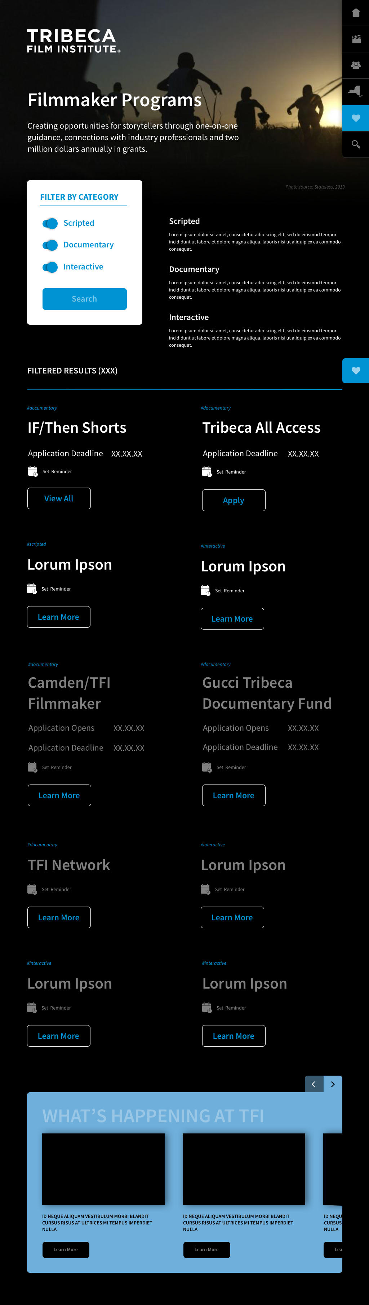Click the Scripted description heading on the right
The height and width of the screenshot is (1305, 369).
pyautogui.click(x=184, y=221)
